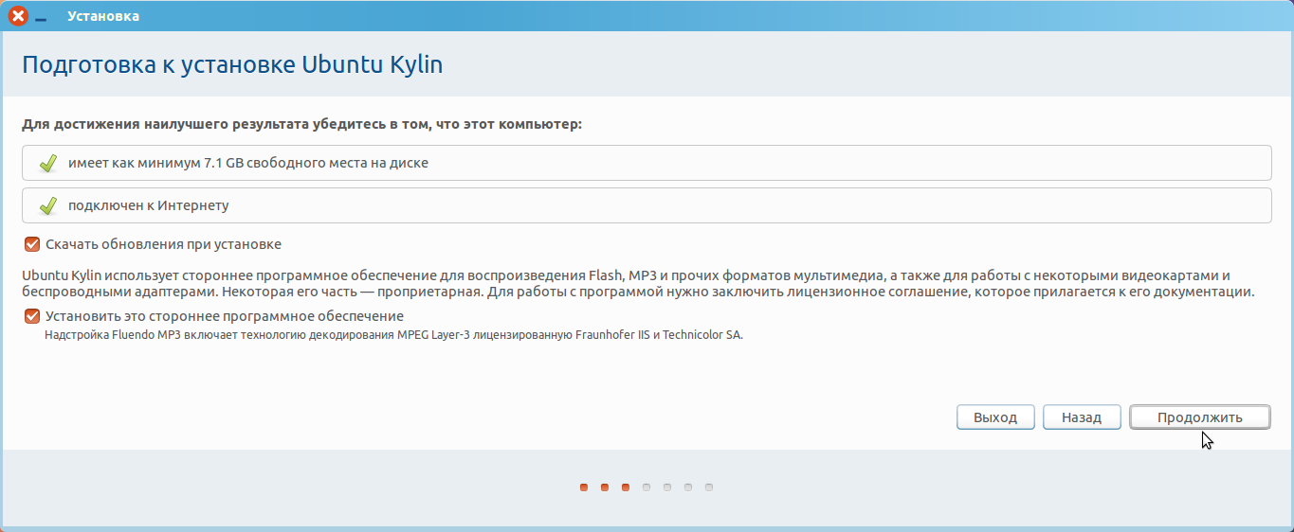Screen dimensions: 1294x532
Task: Click the title bar label Установка
Action: (x=103, y=16)
